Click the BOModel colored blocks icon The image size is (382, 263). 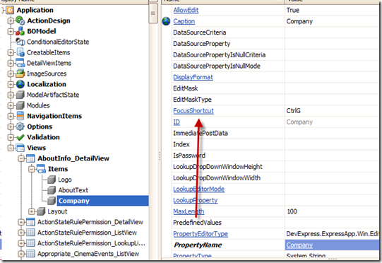(20, 31)
